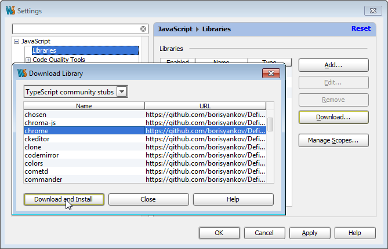
Task: Click the Download and Install button
Action: point(64,199)
